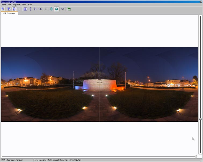Click the Fit panorama icon
The image size is (203, 162).
[25, 9]
